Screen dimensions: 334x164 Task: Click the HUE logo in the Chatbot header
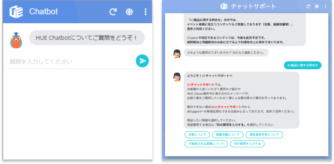16,12
